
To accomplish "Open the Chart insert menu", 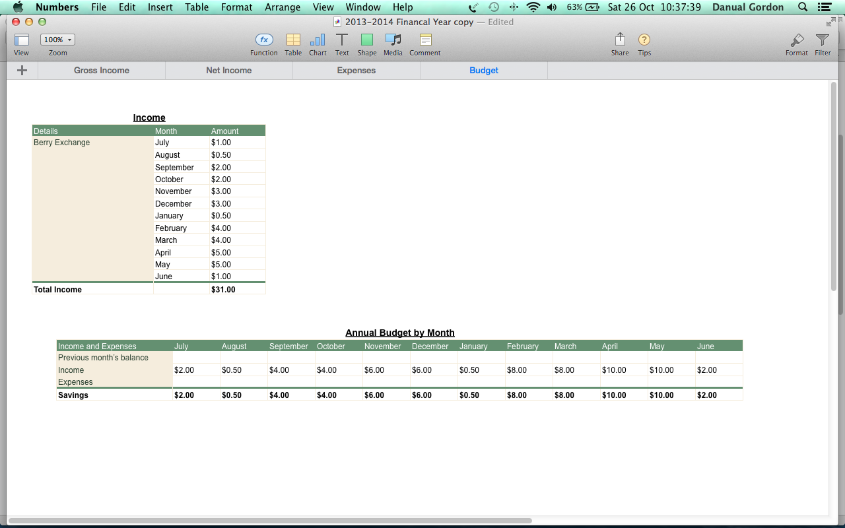I will tap(318, 40).
